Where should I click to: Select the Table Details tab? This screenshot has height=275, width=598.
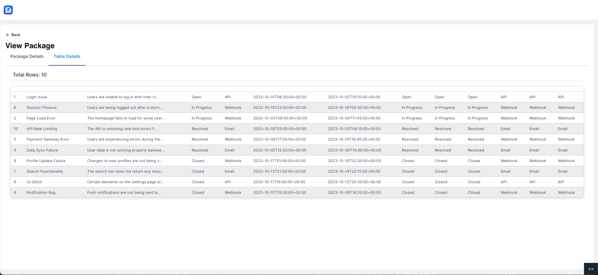tap(67, 56)
